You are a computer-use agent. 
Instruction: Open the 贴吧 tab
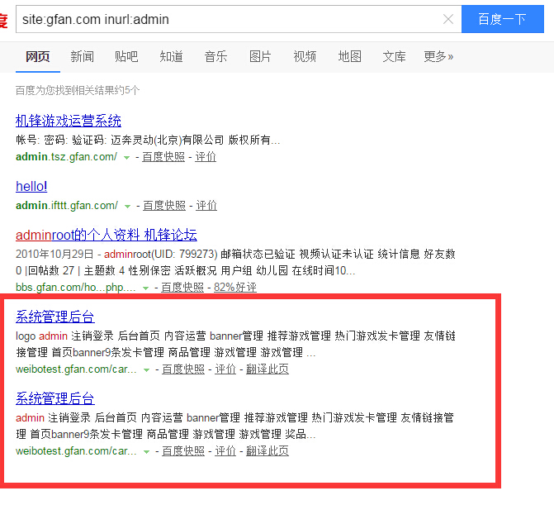coord(126,56)
